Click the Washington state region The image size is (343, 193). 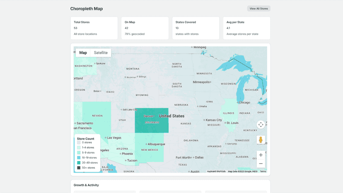tap(85, 66)
